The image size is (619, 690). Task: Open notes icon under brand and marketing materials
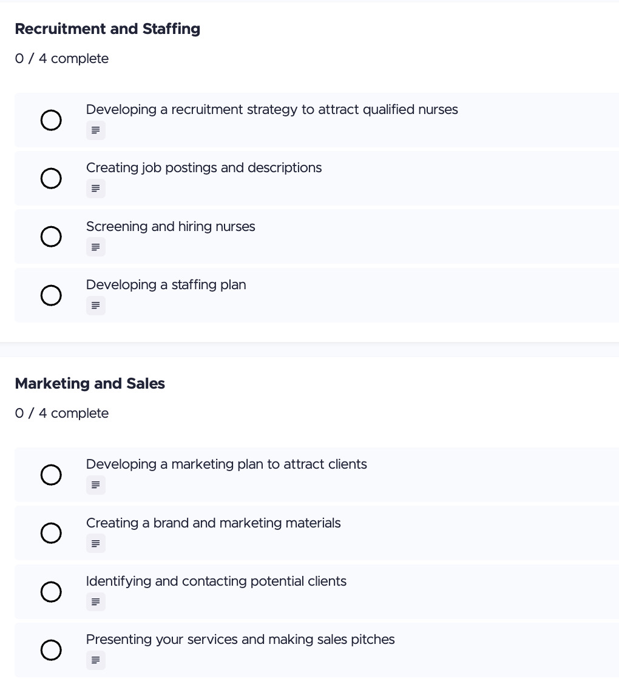[x=96, y=543]
